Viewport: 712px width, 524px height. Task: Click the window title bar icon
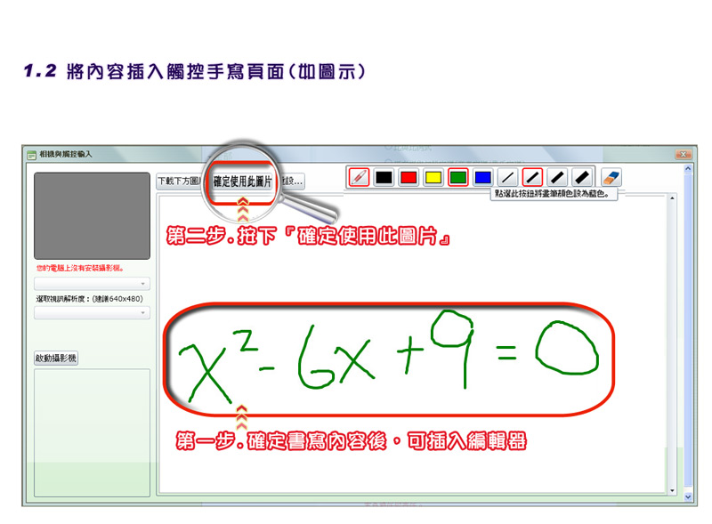pyautogui.click(x=31, y=156)
